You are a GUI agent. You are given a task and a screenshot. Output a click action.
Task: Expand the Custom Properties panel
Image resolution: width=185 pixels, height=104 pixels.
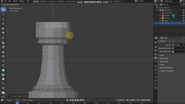click(166, 71)
